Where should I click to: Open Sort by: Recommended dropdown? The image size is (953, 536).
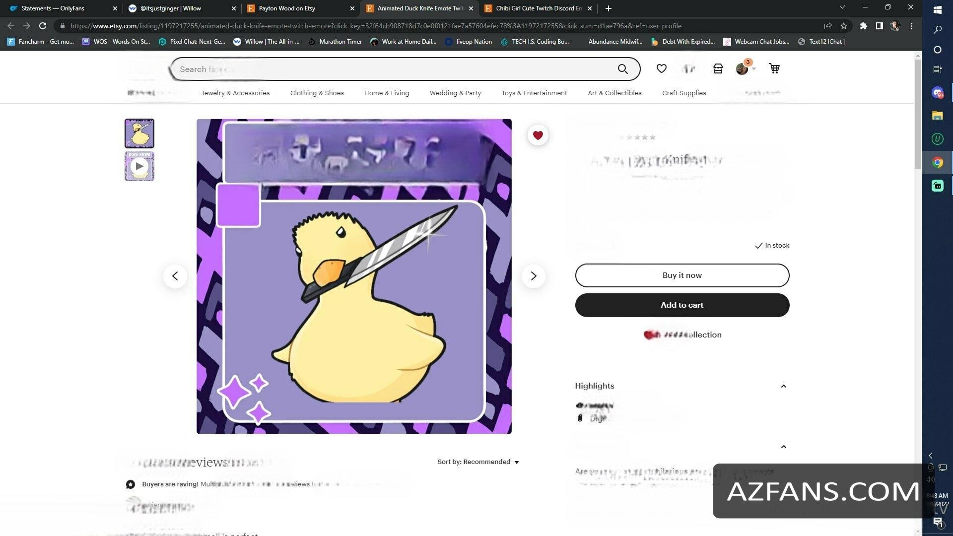tap(478, 462)
